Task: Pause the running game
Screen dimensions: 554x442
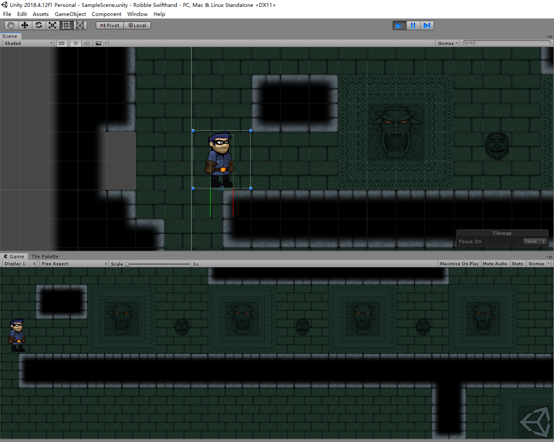Action: click(413, 25)
